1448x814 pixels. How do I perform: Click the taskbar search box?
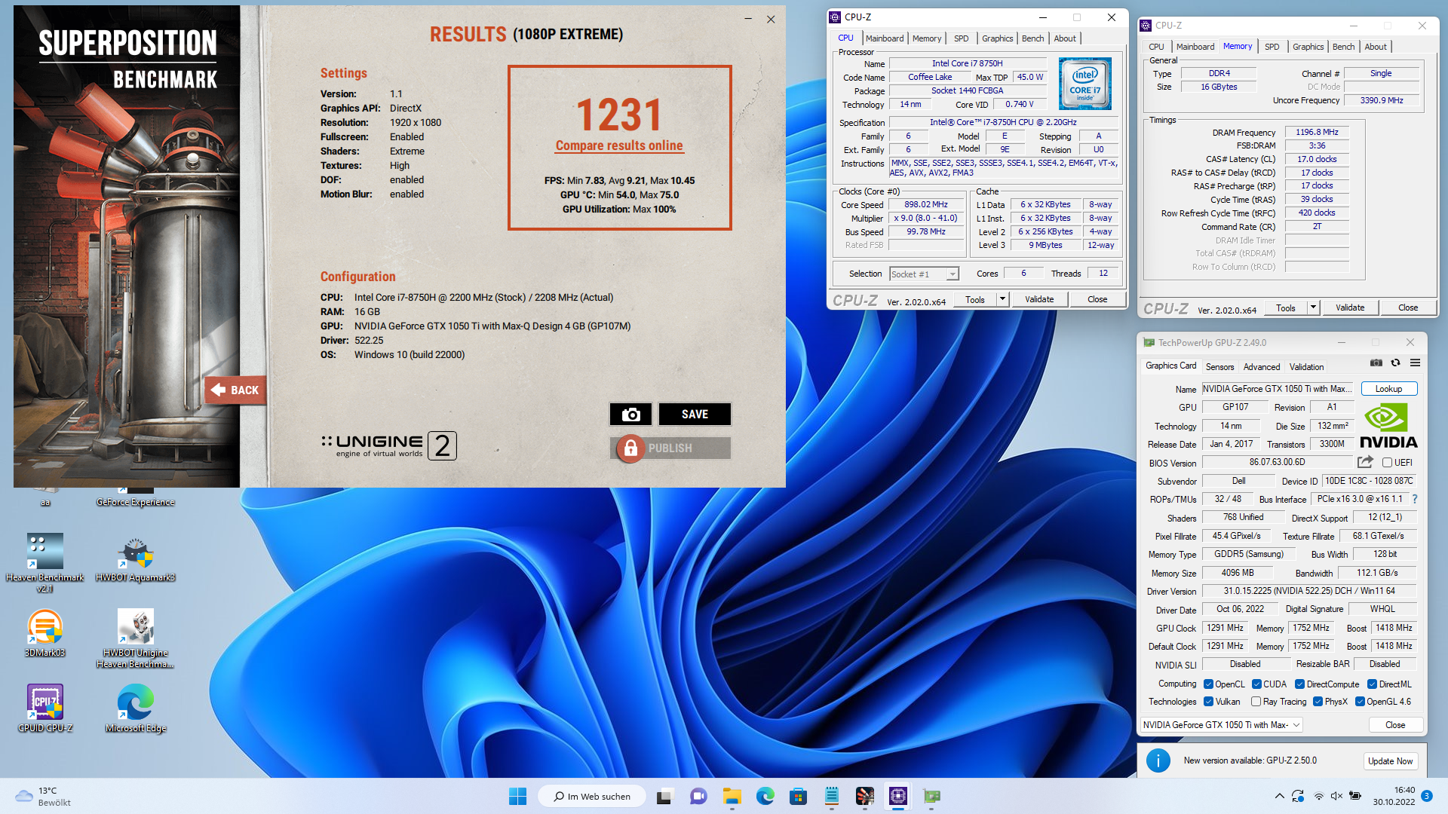(x=592, y=796)
